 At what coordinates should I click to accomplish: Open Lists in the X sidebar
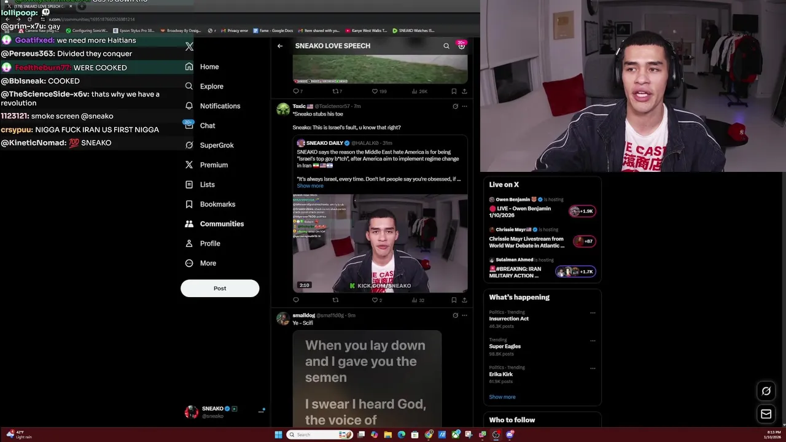point(200,184)
